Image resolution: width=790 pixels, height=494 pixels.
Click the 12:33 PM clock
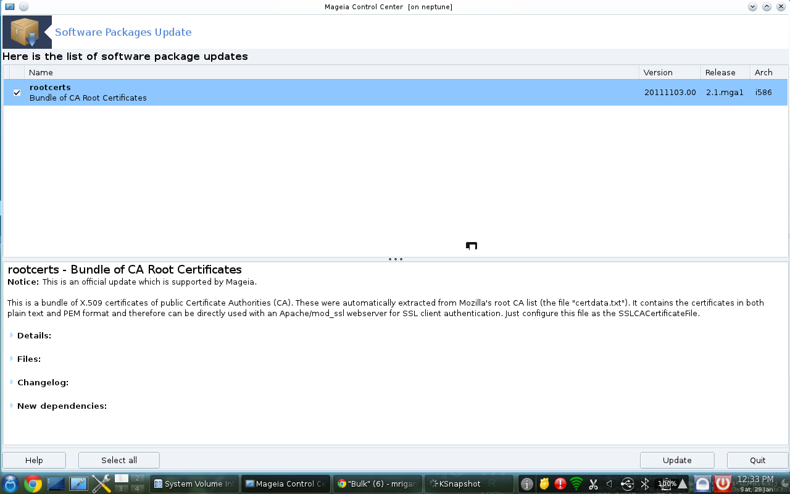(755, 479)
